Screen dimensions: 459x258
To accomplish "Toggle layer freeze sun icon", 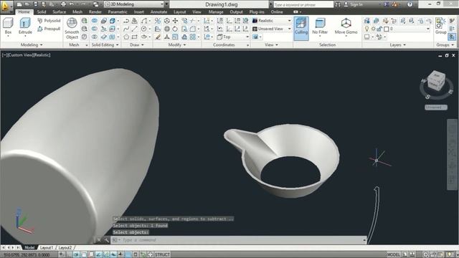I will point(373,29).
